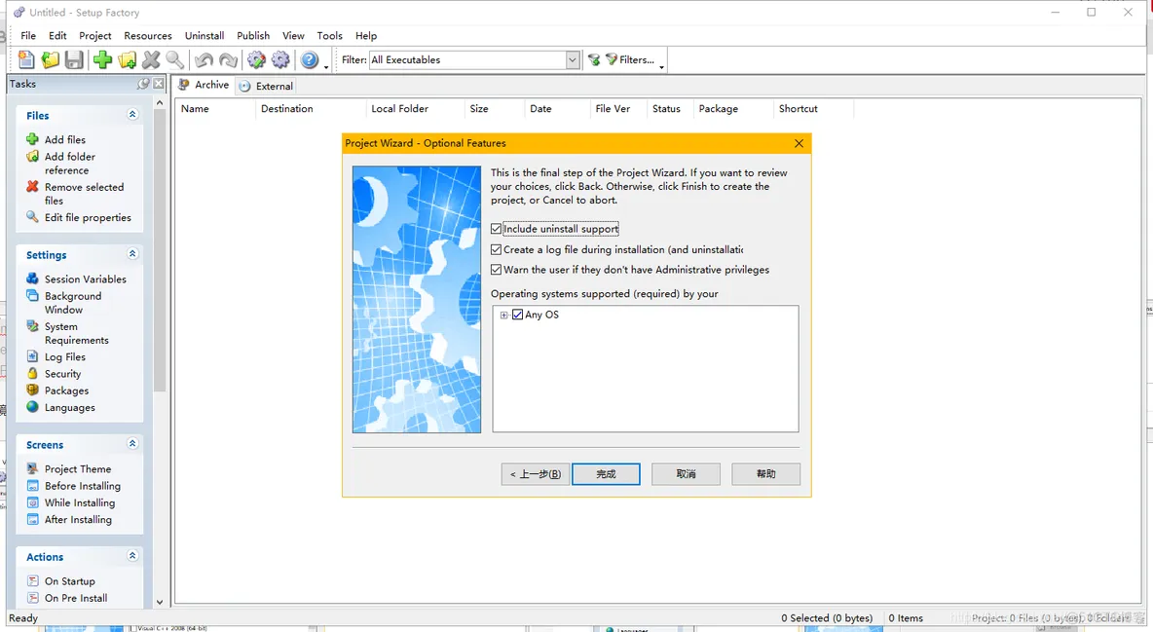Open the Edit menu

point(57,35)
